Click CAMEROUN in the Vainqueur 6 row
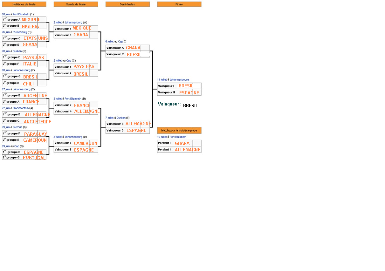This screenshot has width=385, height=271. pyautogui.click(x=86, y=143)
